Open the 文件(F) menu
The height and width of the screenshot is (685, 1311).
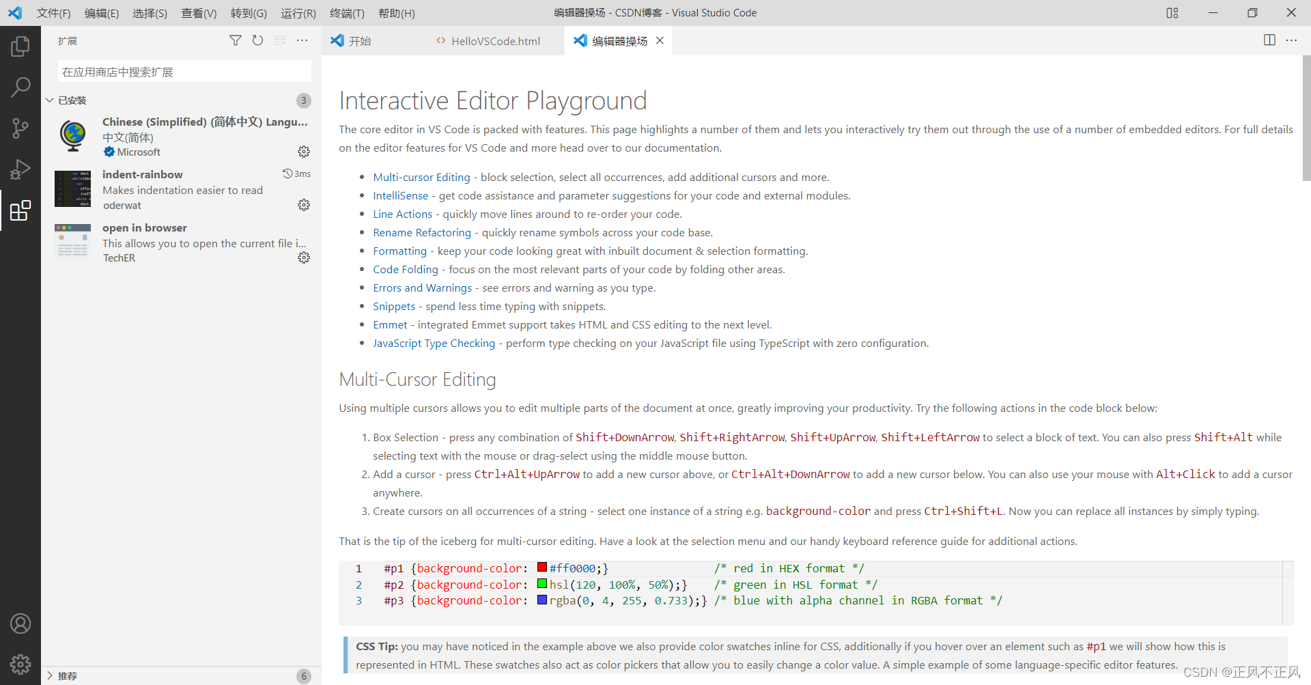tap(54, 13)
